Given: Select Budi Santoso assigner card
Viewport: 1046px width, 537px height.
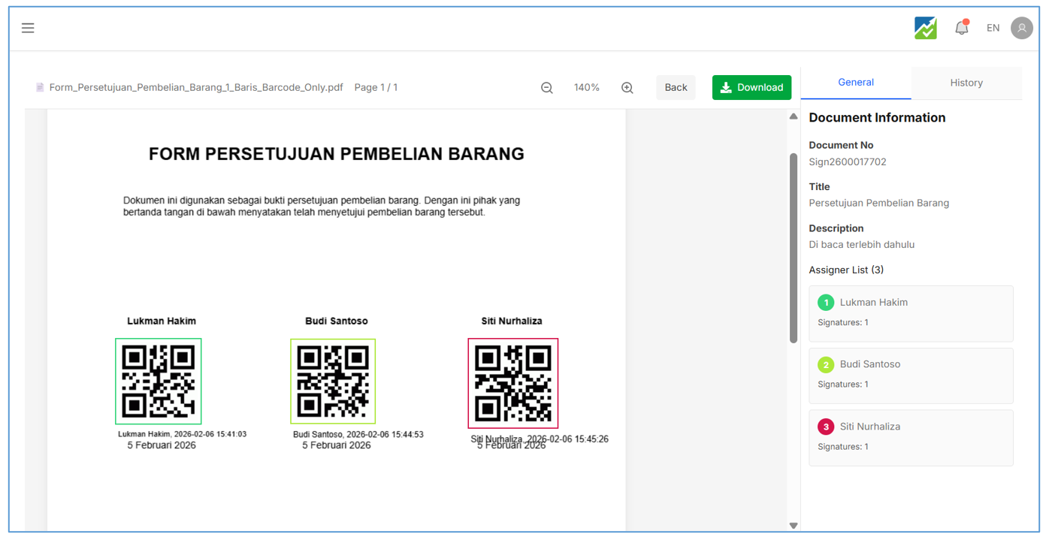Looking at the screenshot, I should (x=911, y=375).
